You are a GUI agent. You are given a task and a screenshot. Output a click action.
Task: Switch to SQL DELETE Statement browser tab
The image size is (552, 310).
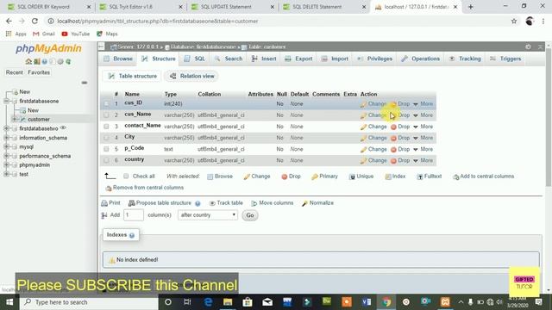pos(317,7)
